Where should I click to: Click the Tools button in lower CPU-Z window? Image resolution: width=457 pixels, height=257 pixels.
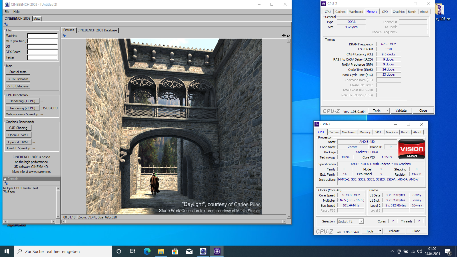point(370,231)
